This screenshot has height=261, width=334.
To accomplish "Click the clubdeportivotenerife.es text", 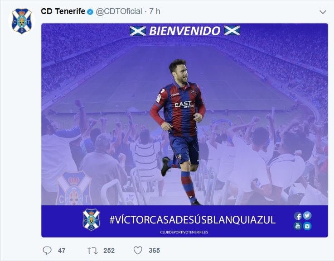I will point(184,233).
